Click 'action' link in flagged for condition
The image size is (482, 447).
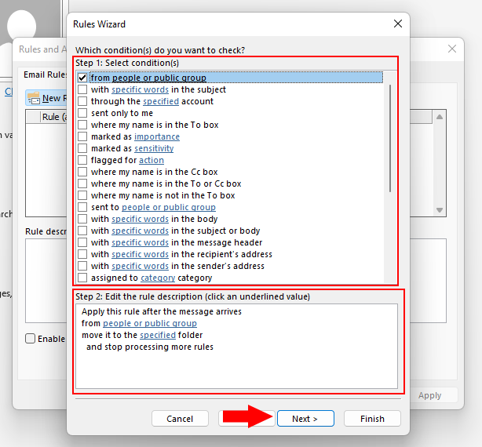(x=151, y=160)
